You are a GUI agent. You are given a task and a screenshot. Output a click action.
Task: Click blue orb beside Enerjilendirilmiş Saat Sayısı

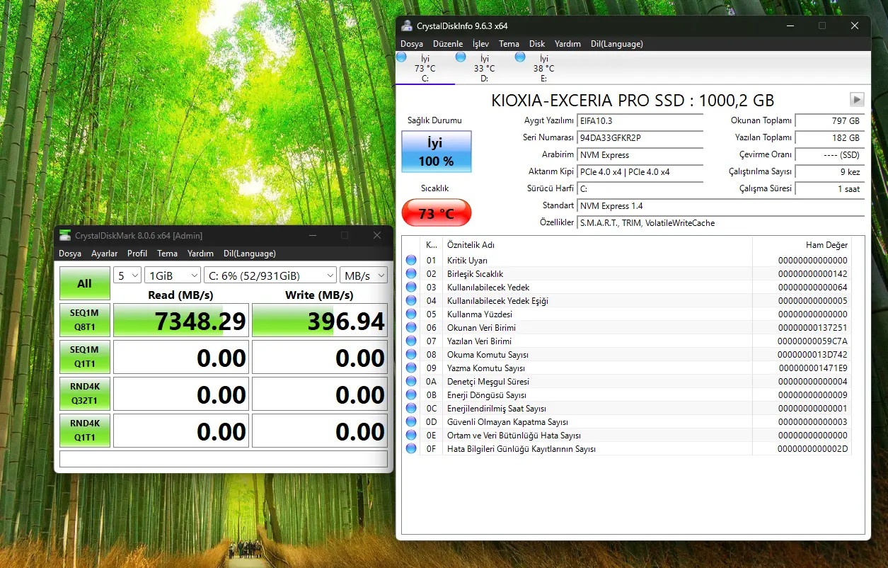411,408
